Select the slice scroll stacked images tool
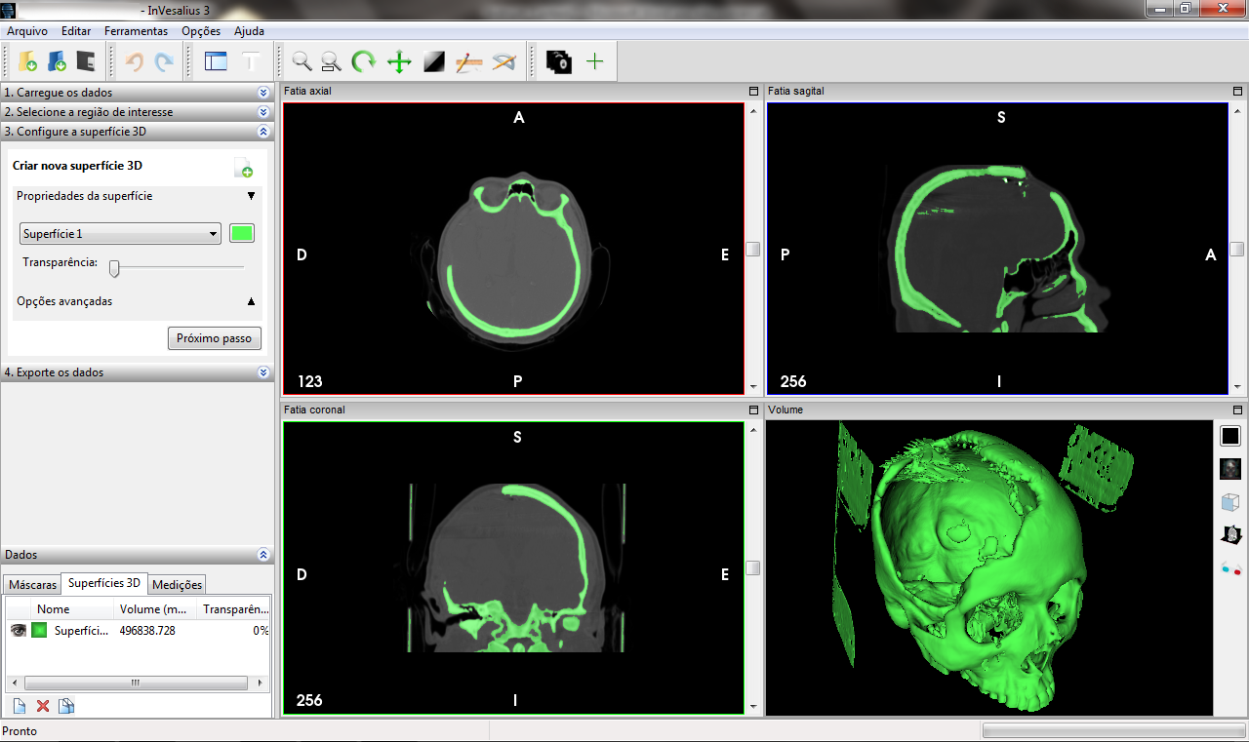 559,61
